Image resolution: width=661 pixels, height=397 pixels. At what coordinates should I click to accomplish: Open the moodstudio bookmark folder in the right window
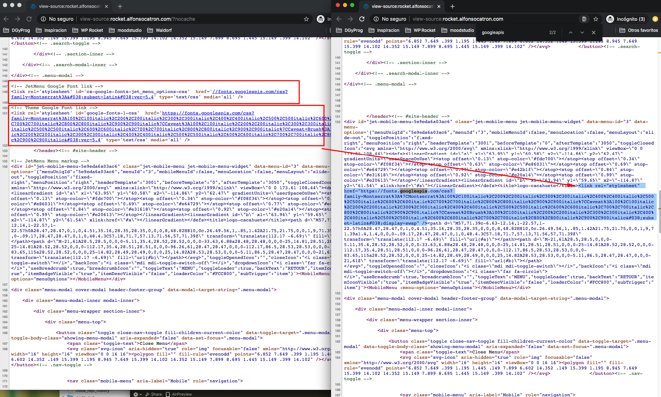[x=458, y=30]
